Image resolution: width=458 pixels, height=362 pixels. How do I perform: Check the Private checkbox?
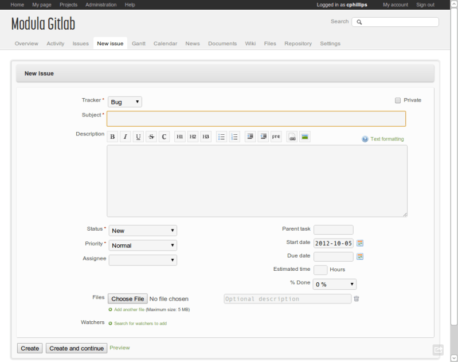398,100
